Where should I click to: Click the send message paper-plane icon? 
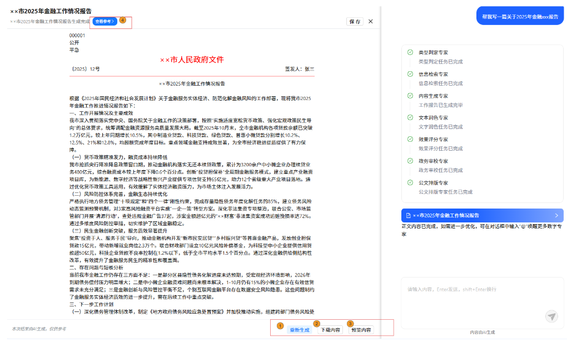click(x=551, y=316)
